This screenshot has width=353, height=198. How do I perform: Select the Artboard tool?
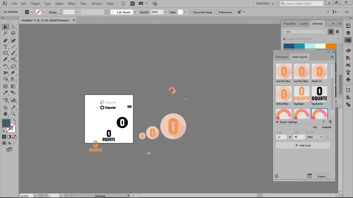tap(6, 107)
